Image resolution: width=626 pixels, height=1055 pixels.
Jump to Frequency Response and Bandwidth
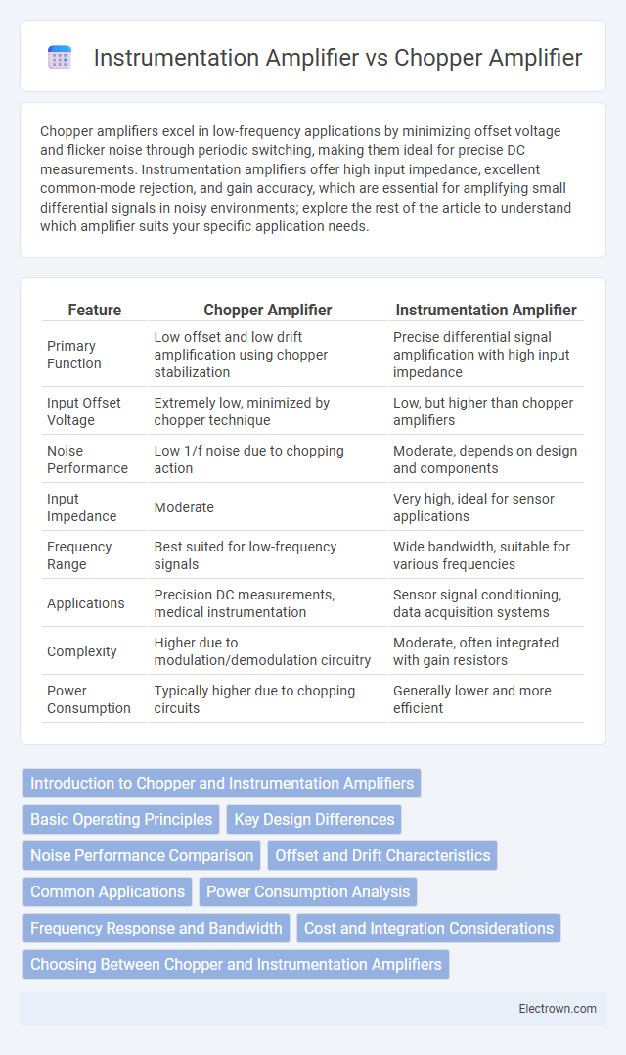click(156, 929)
